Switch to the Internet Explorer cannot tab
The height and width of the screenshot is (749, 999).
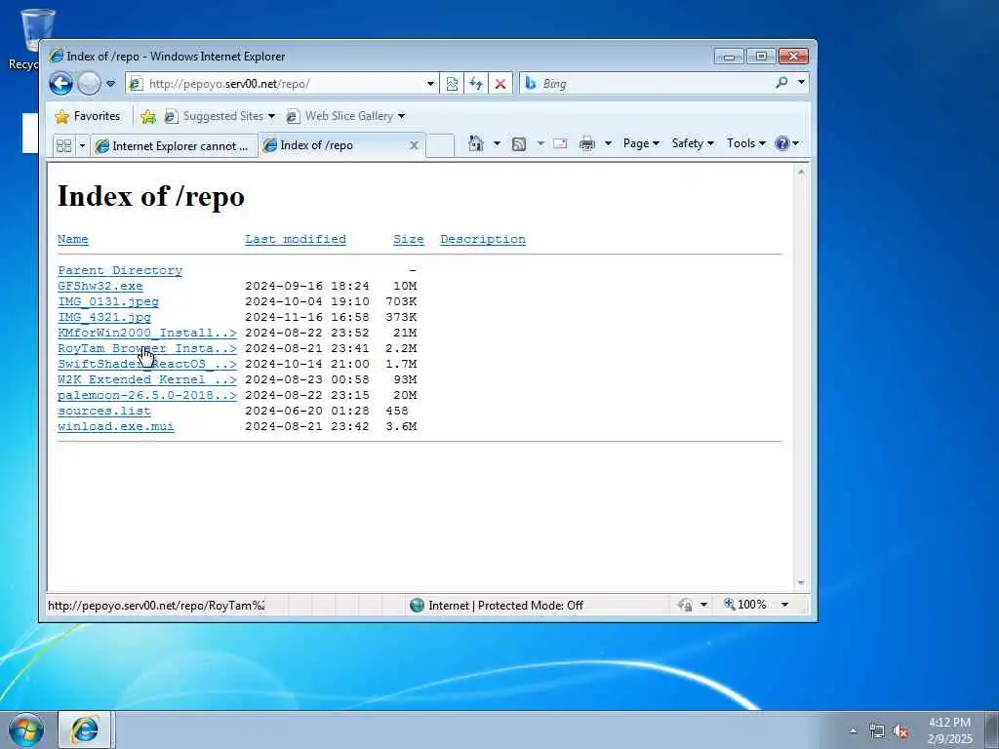174,146
